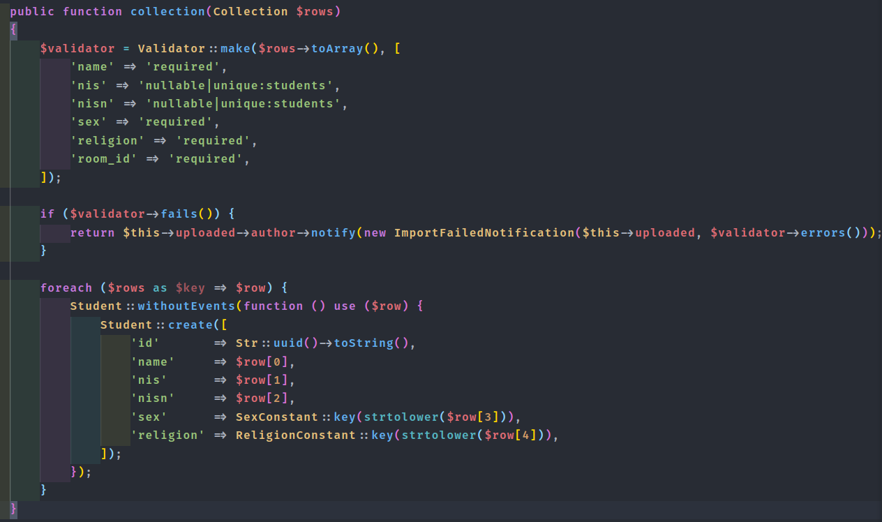Click the '$key' variable in foreach

(190, 288)
